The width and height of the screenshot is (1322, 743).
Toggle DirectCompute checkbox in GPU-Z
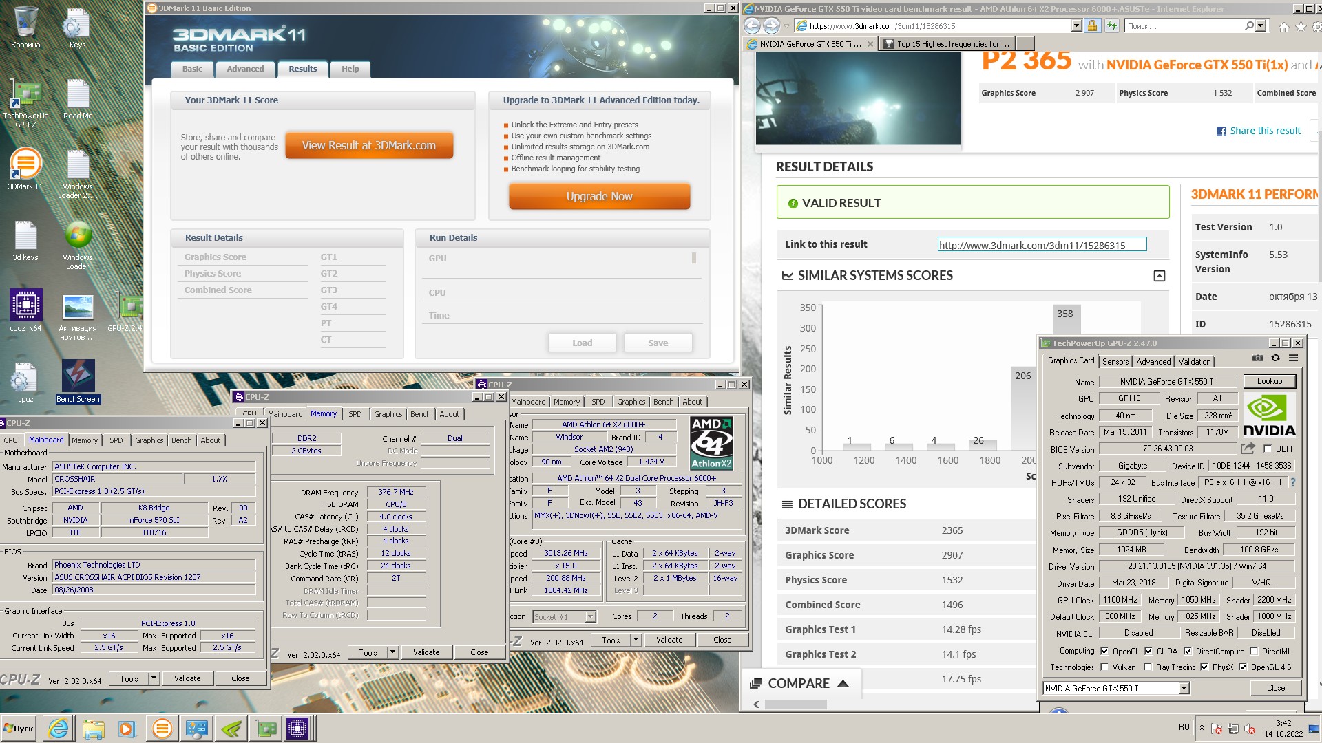[x=1188, y=651]
